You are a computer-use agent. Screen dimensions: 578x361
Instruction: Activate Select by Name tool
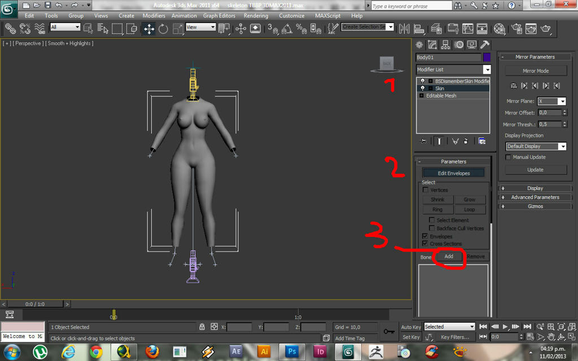click(103, 28)
